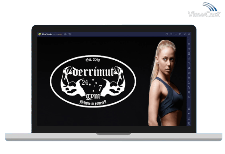Image resolution: width=225 pixels, height=154 pixels.
Task: Open the hamburger menu in title bar
Action: coord(171,34)
